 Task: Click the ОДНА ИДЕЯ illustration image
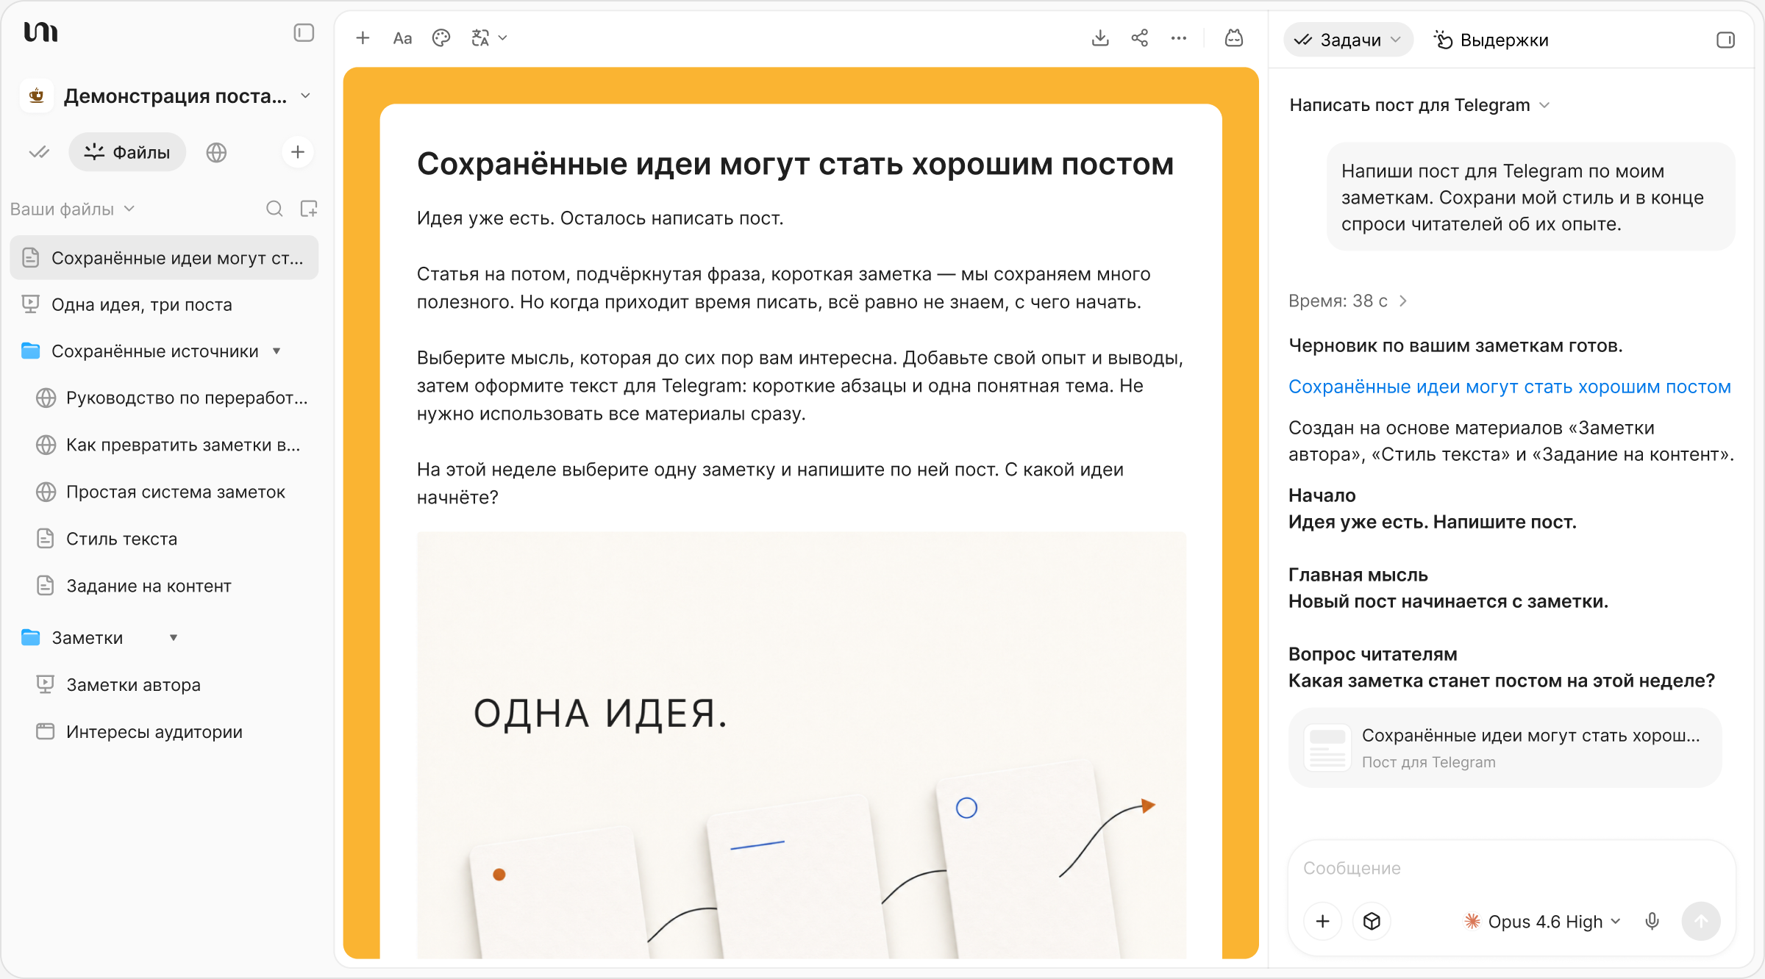click(802, 745)
